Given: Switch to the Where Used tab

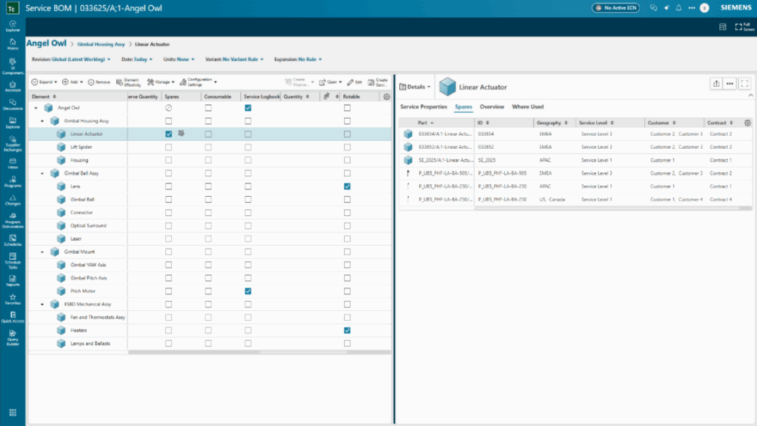Looking at the screenshot, I should pyautogui.click(x=527, y=107).
